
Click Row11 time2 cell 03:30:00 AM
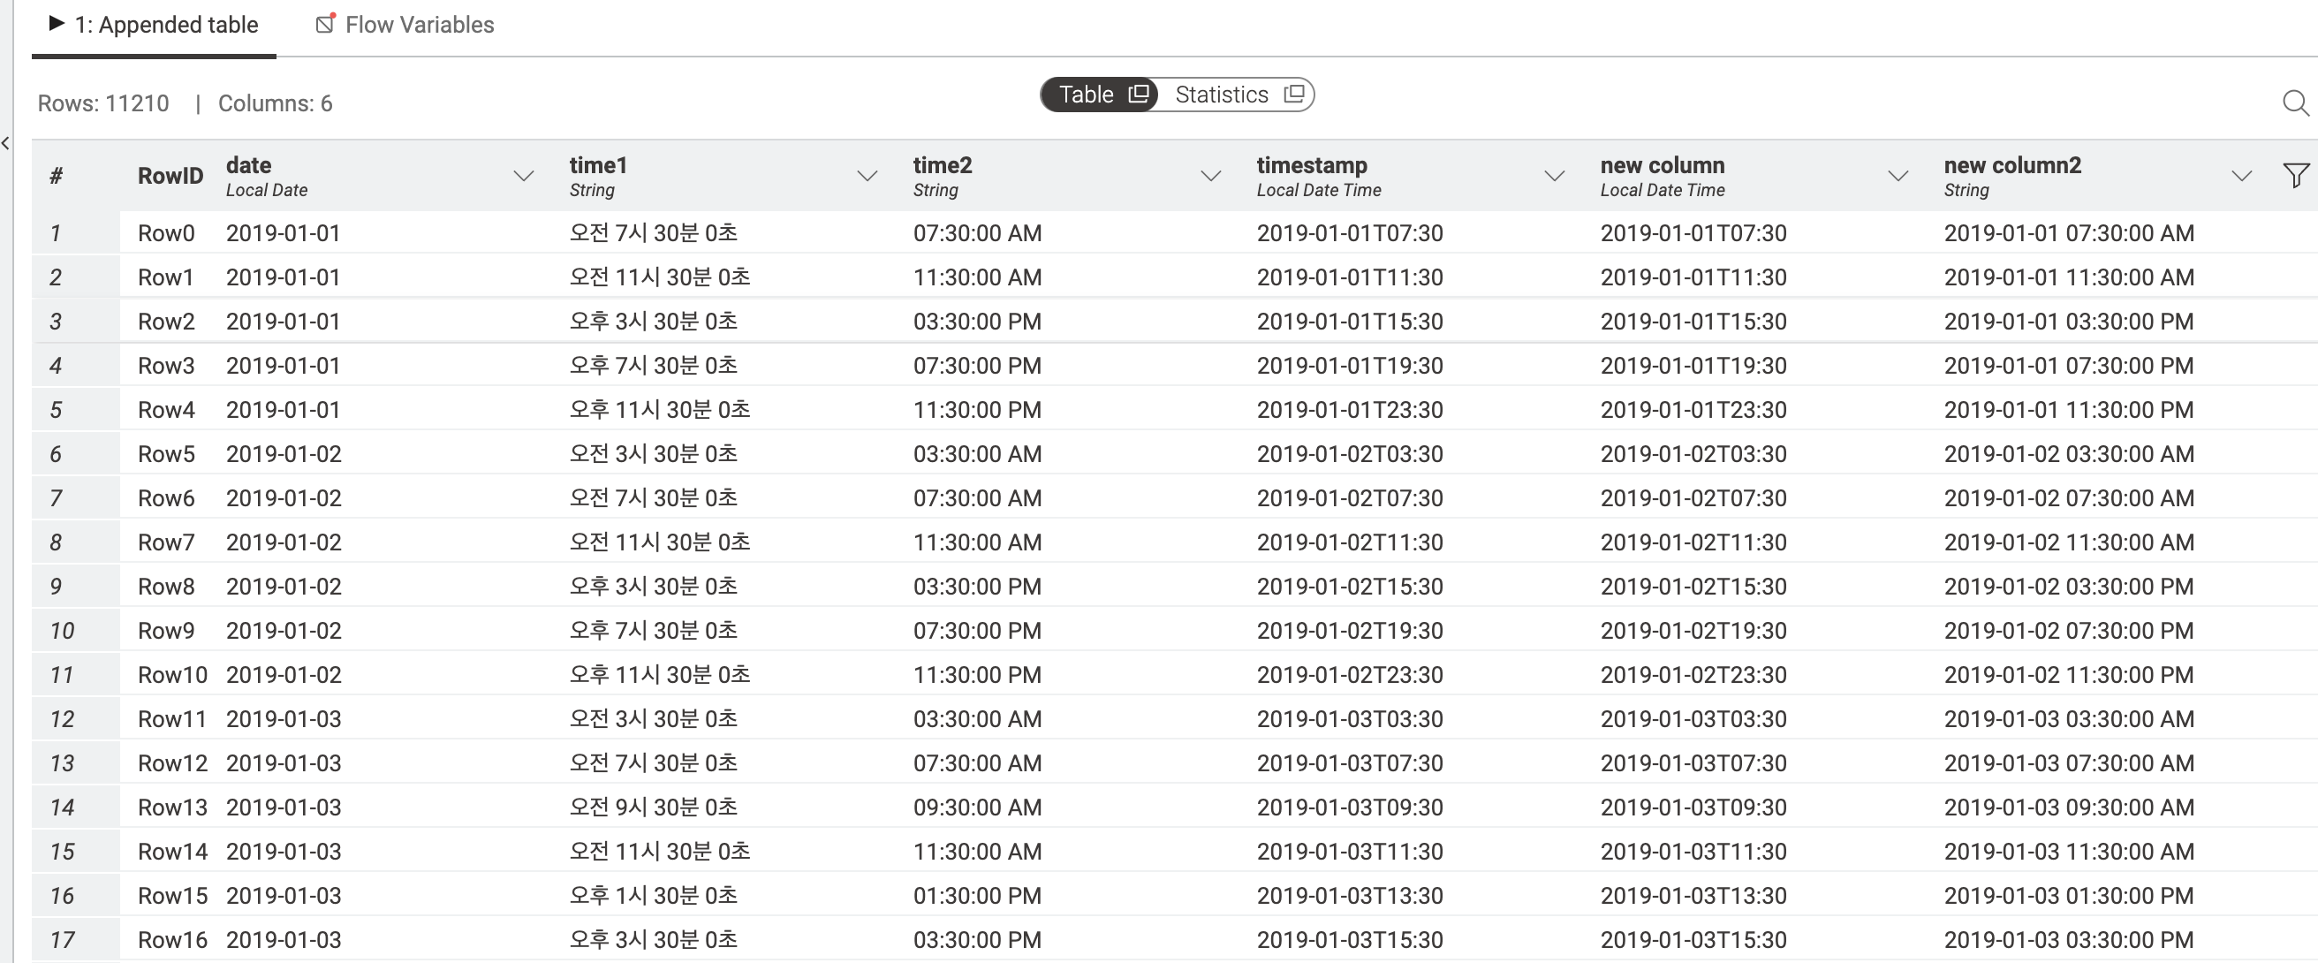977,718
